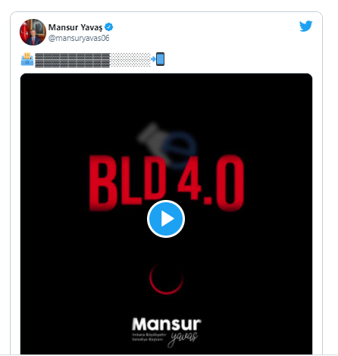Click the light dotted portion of progress bar text
Image resolution: width=338 pixels, height=356 pixels.
(130, 60)
